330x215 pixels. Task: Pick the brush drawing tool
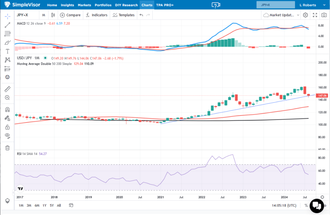[7, 42]
